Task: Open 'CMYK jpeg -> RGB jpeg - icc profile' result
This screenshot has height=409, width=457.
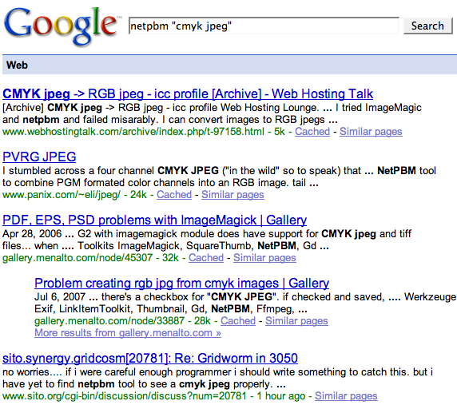Action: (x=188, y=93)
